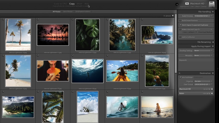The width and height of the screenshot is (219, 123).
Task: Switch to the Destination Folders tab
Action: pos(83,12)
